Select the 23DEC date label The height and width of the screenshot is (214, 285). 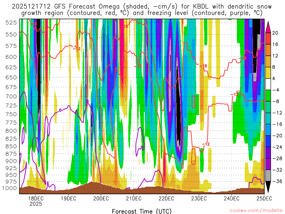click(199, 198)
